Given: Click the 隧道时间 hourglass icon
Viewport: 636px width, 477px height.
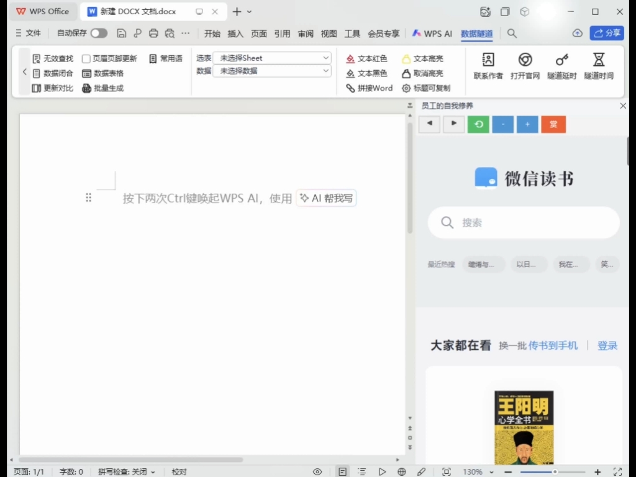Looking at the screenshot, I should (599, 60).
